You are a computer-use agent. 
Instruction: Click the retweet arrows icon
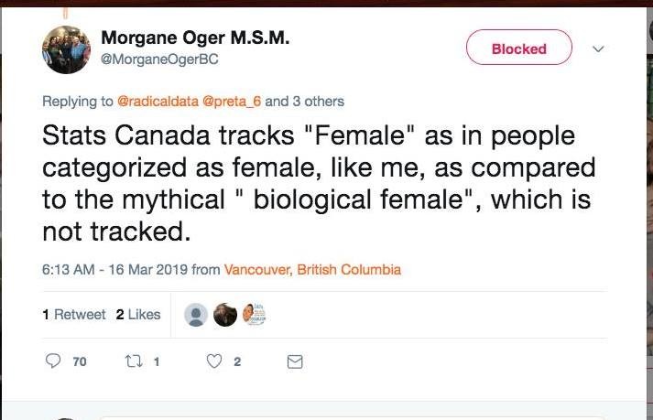134,361
